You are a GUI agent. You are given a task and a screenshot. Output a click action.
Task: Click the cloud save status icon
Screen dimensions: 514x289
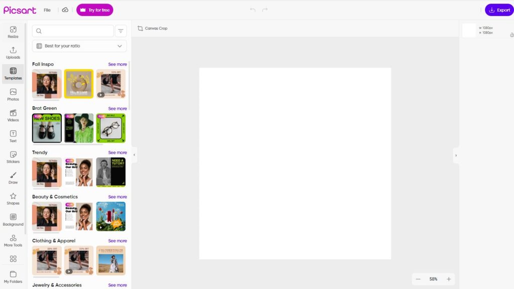click(65, 10)
